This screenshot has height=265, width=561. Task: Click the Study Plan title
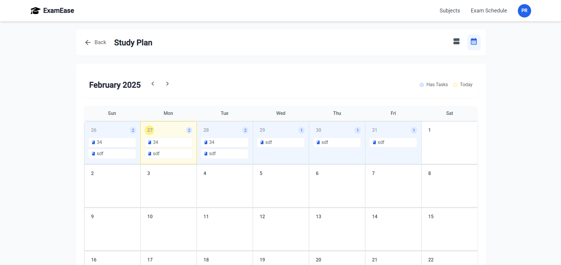(x=133, y=43)
